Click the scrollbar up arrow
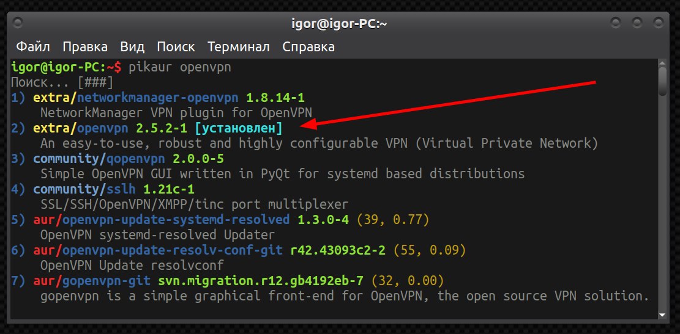Viewport: 680px width, 334px height. coord(662,63)
